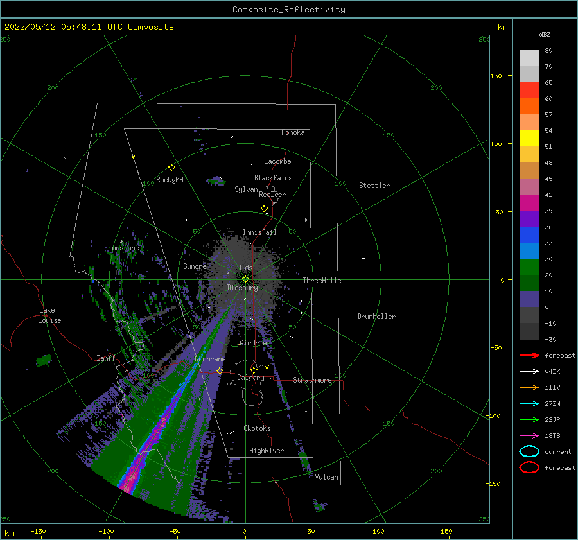Image resolution: width=578 pixels, height=540 pixels.
Task: Click the 30 dBZ light blue swatch
Action: (529, 250)
